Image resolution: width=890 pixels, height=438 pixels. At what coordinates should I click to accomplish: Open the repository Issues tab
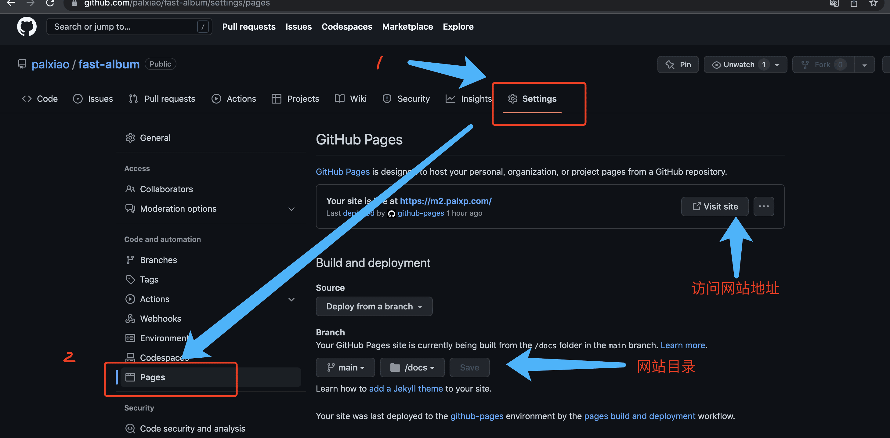93,99
